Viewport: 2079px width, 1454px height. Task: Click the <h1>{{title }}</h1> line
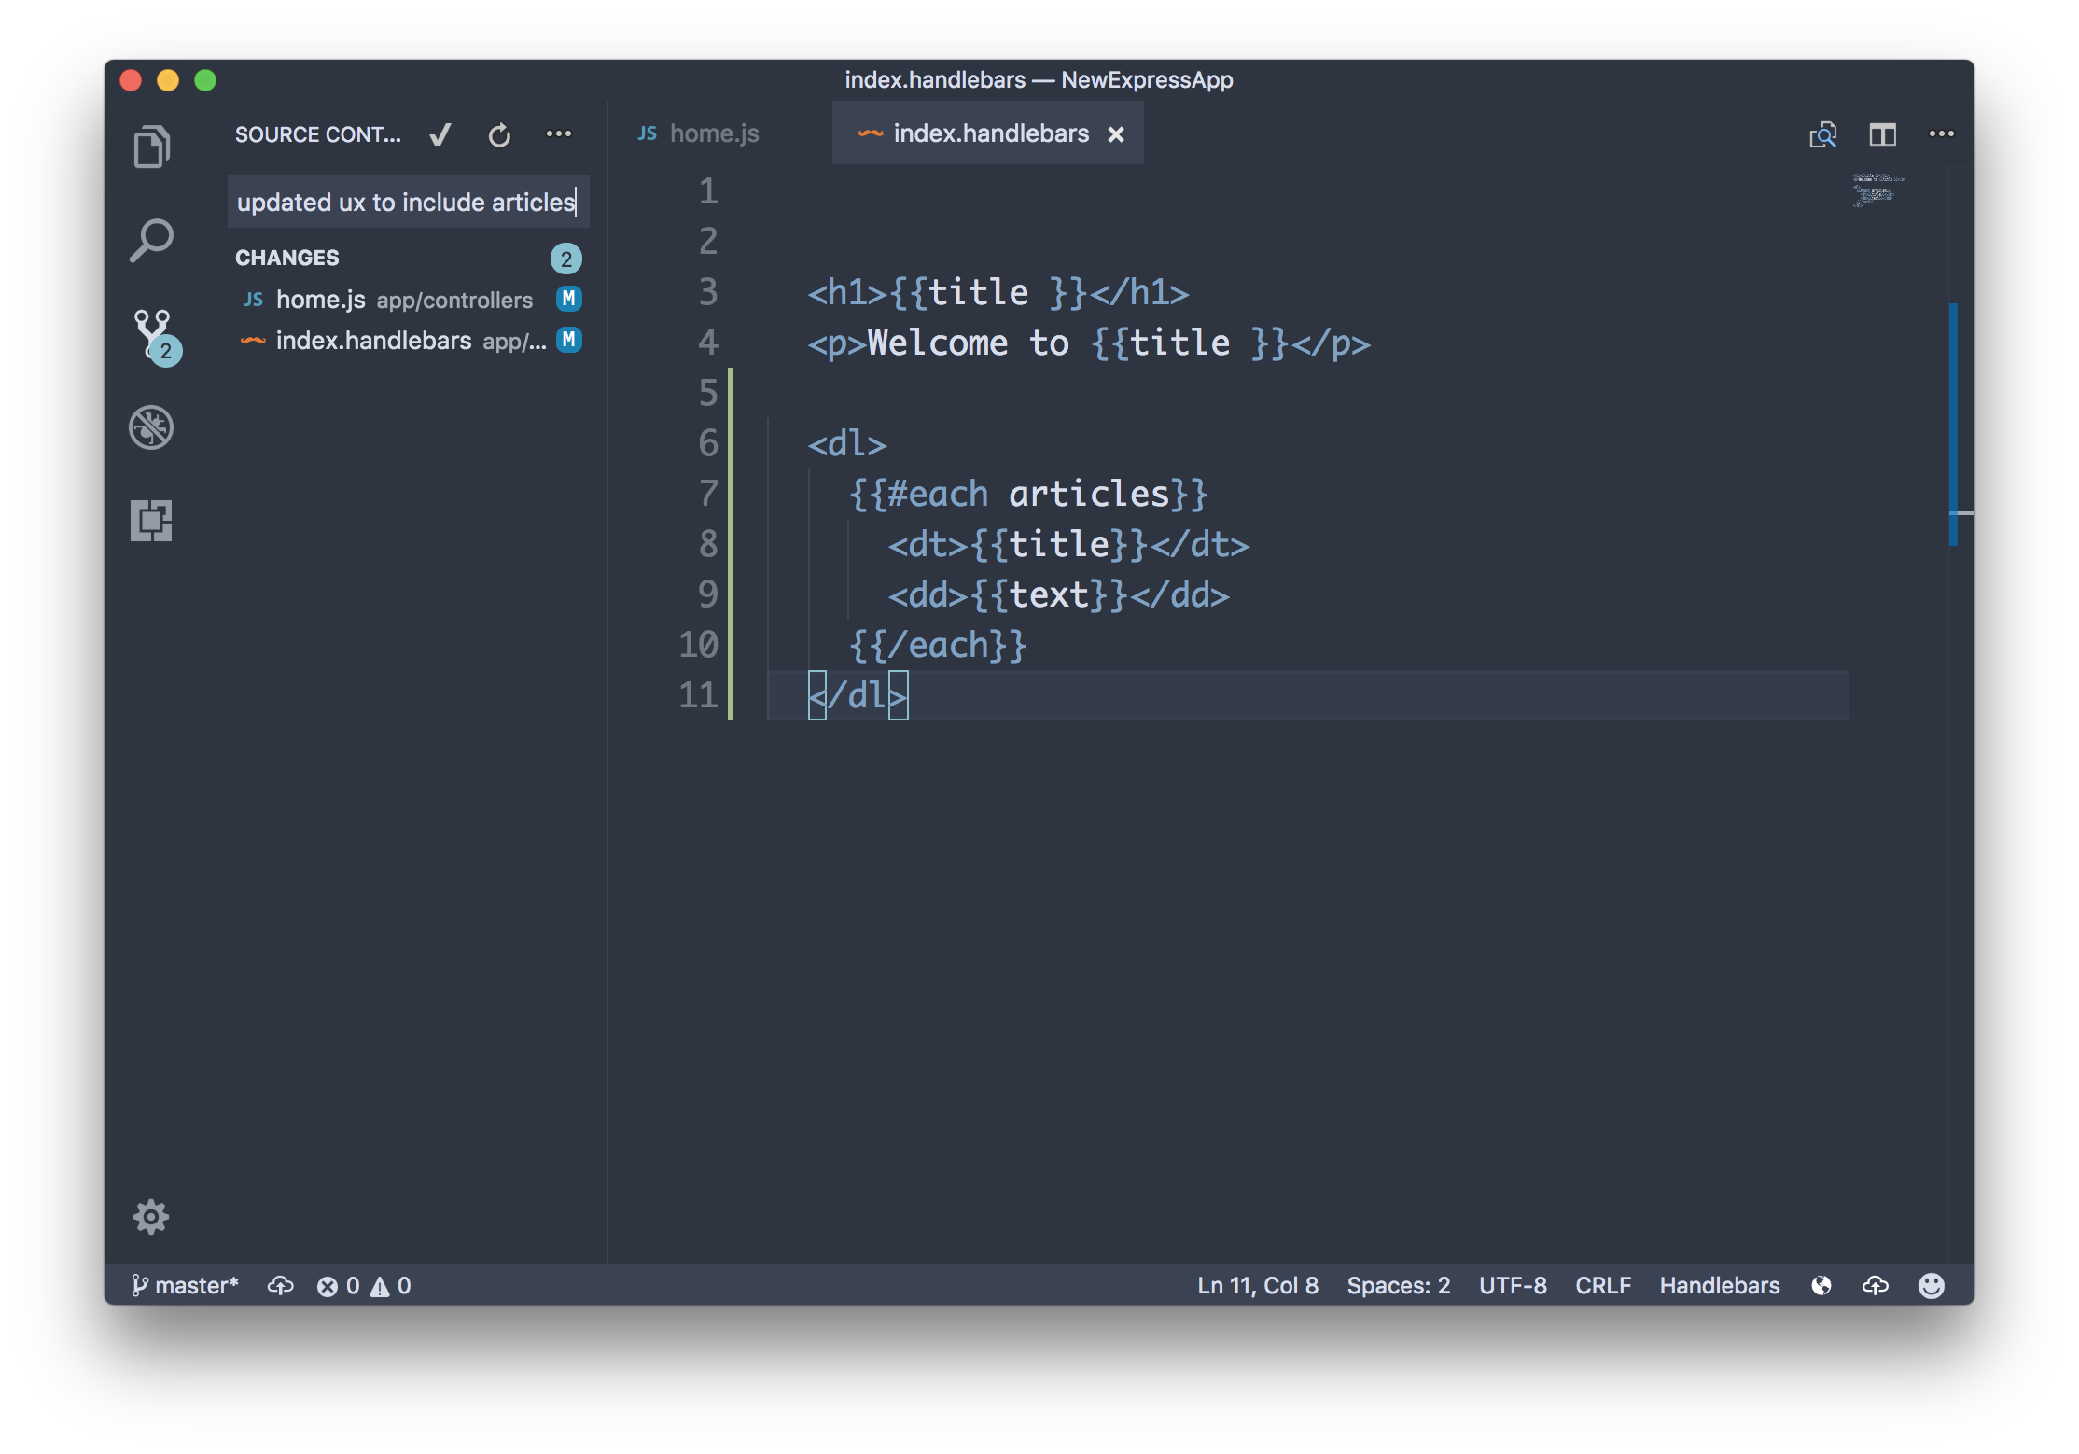tap(998, 292)
